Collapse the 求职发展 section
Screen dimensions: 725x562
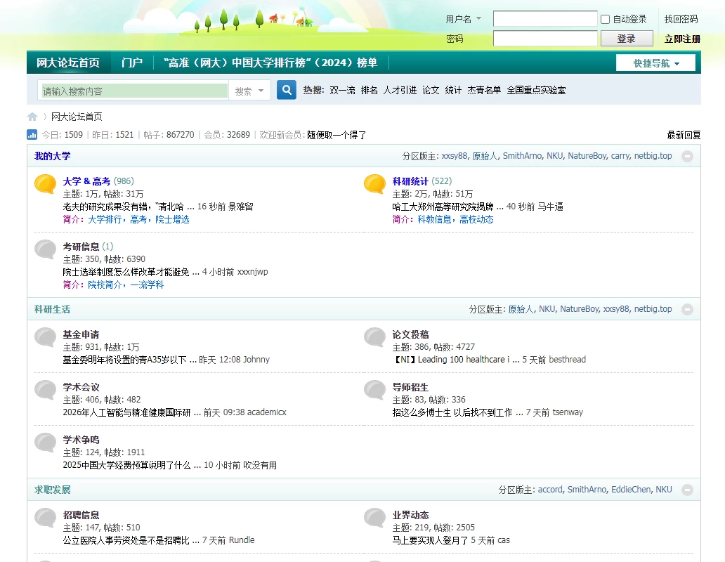click(687, 490)
